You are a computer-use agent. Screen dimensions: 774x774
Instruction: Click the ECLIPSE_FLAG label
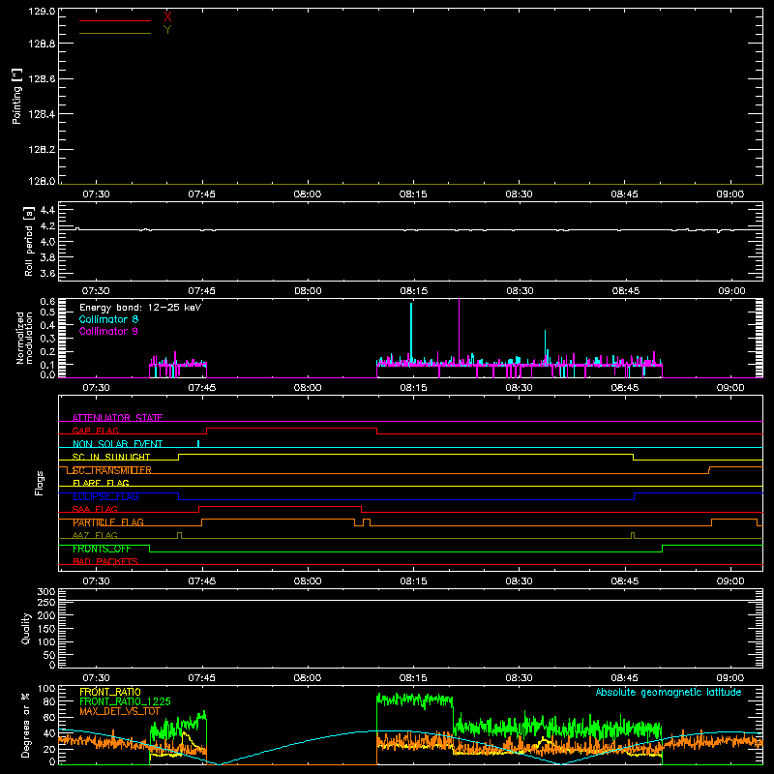click(x=105, y=496)
